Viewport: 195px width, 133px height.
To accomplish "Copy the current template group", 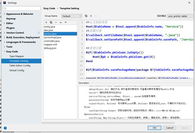I will click(x=86, y=16).
